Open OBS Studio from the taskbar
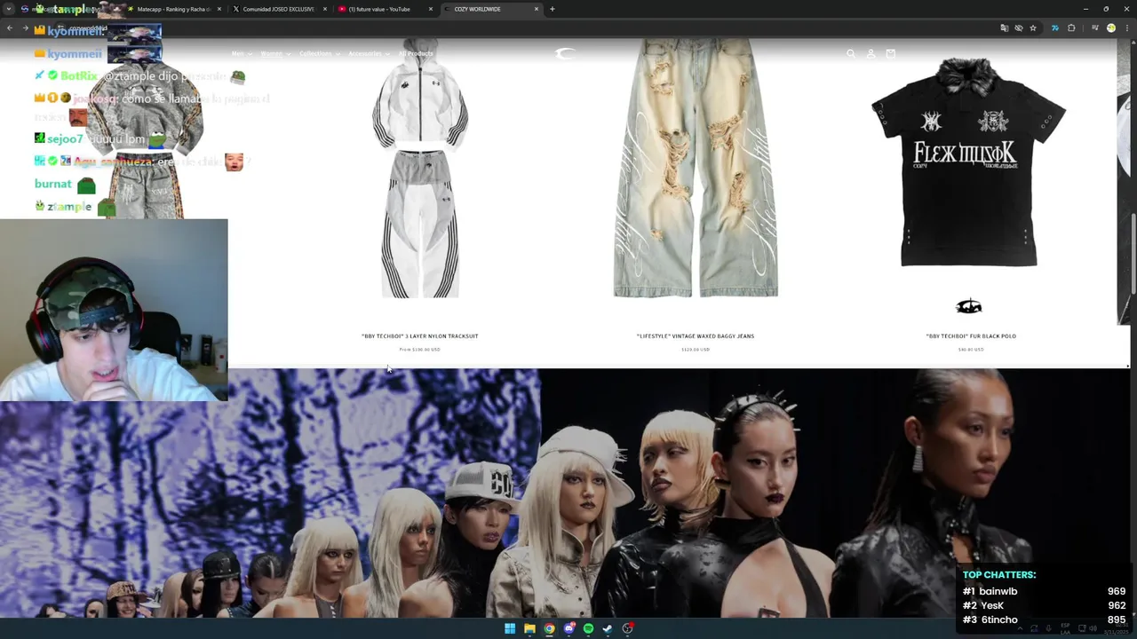This screenshot has width=1137, height=639. 628,628
